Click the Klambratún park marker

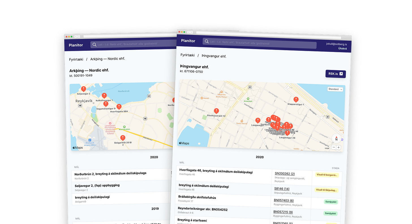[x=124, y=127]
